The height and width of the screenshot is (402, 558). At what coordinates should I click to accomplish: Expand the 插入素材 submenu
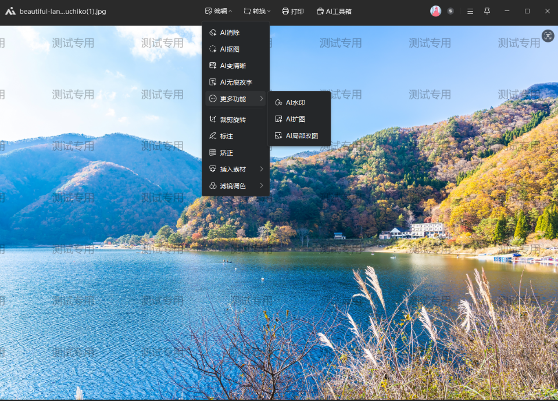[x=235, y=169]
